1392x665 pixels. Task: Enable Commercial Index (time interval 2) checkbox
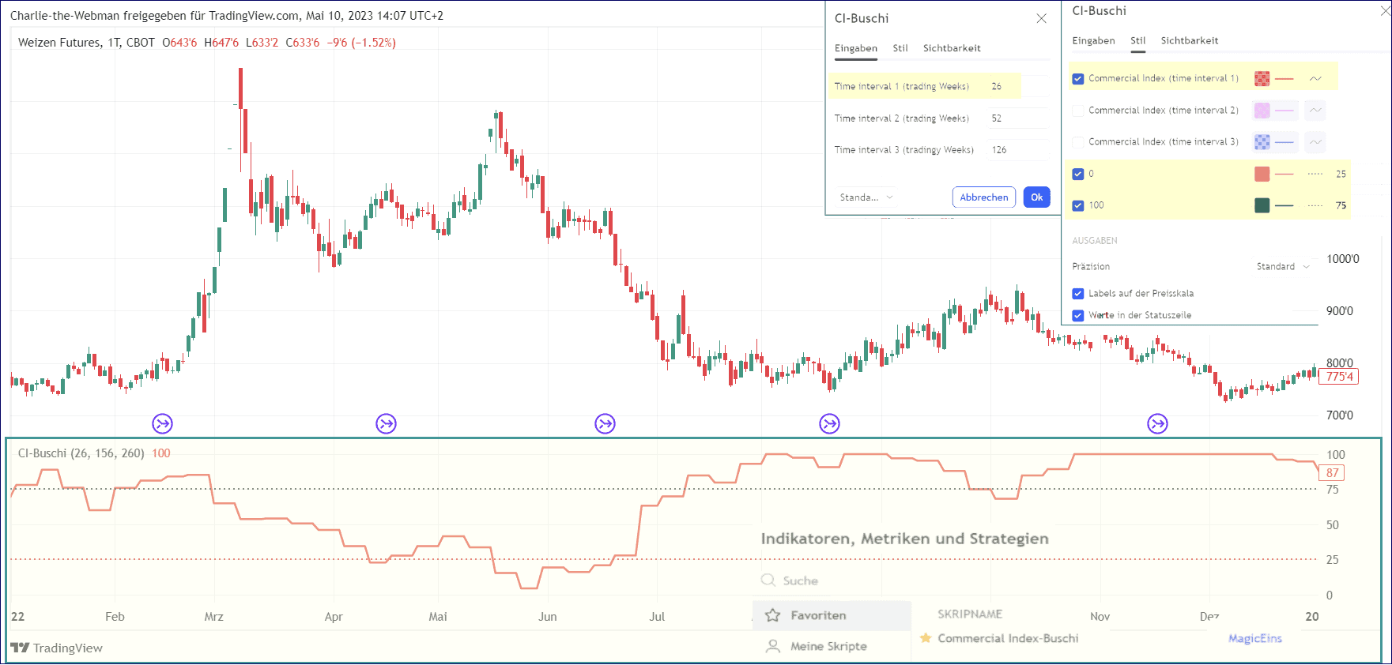pyautogui.click(x=1078, y=111)
